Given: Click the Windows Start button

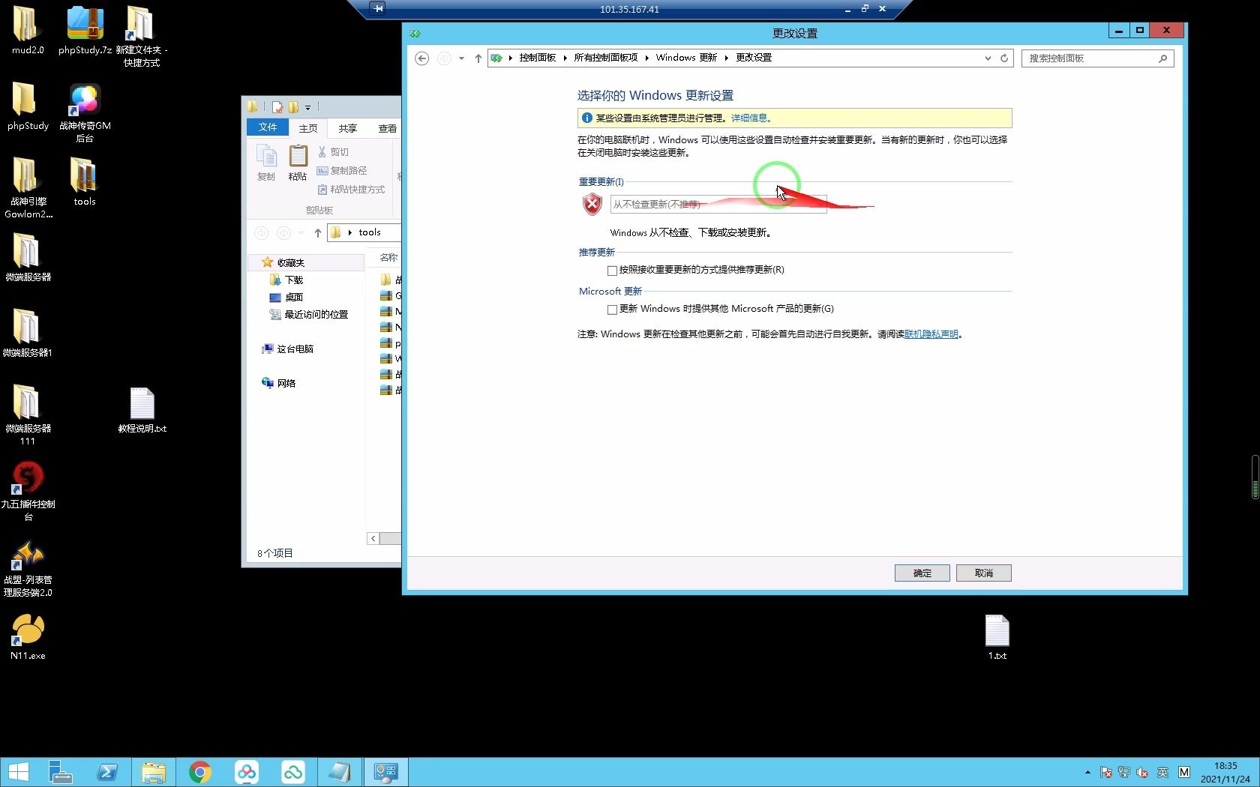Looking at the screenshot, I should click(18, 772).
